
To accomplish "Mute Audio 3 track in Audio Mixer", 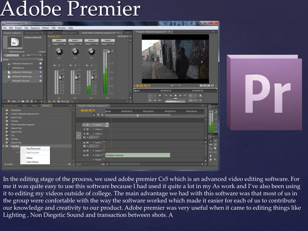I will (87, 65).
